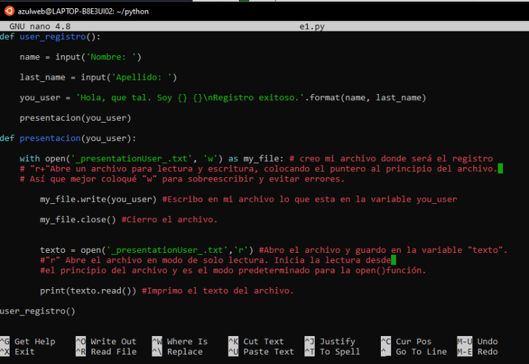This screenshot has width=529, height=364.
Task: Click the ^J Justify shortcut
Action: tap(330, 342)
